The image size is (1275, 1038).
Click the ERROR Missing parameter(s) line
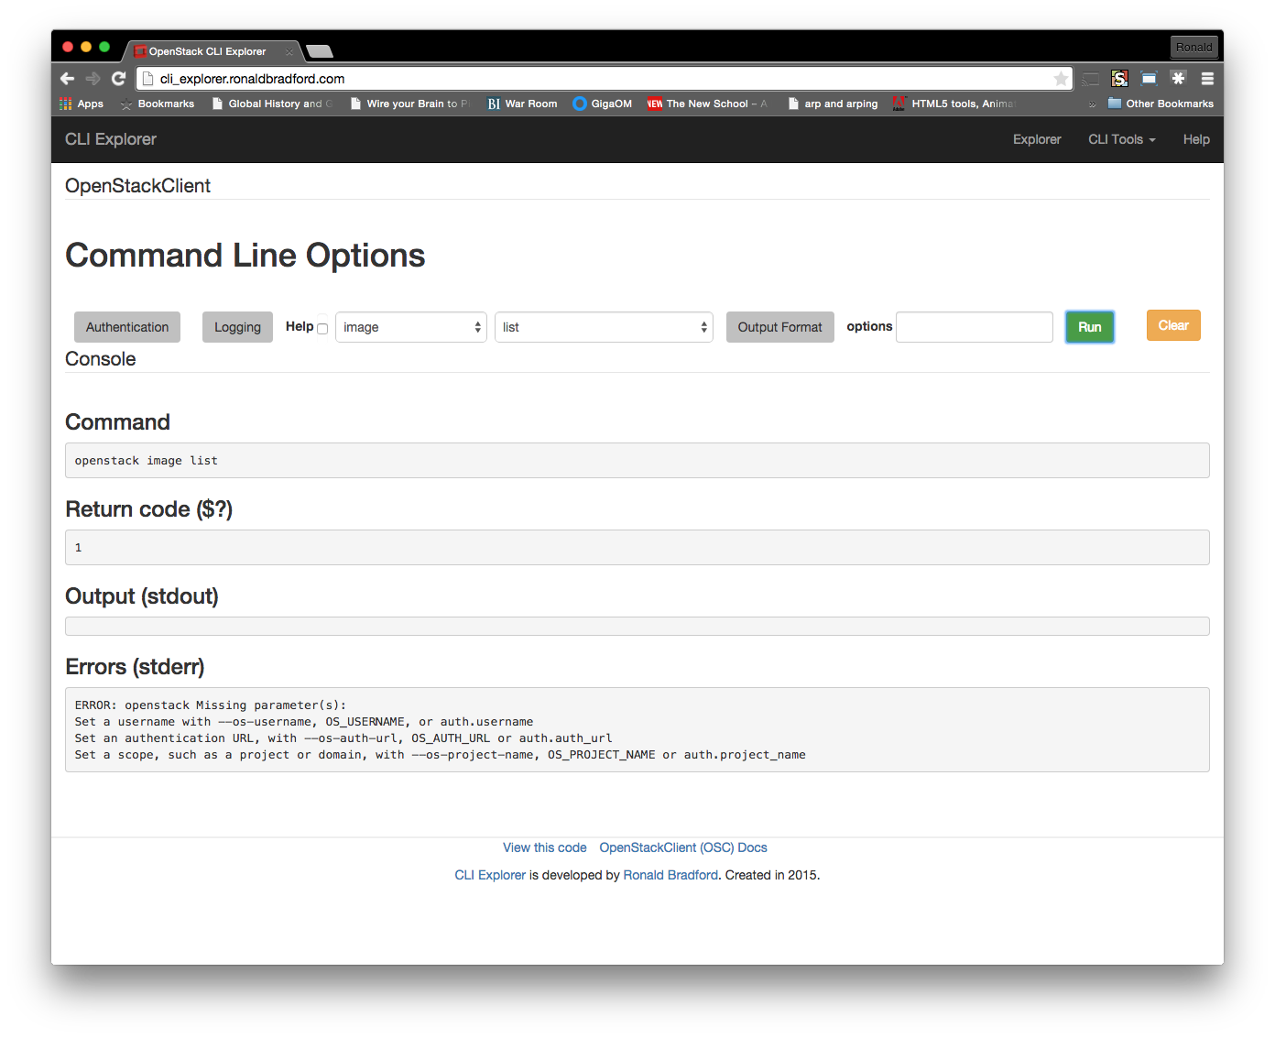tap(211, 705)
